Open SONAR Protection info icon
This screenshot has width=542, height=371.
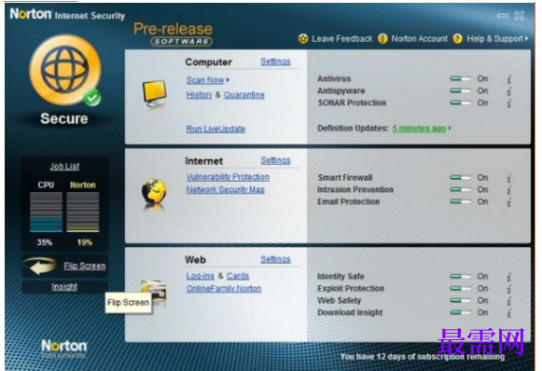tap(508, 103)
